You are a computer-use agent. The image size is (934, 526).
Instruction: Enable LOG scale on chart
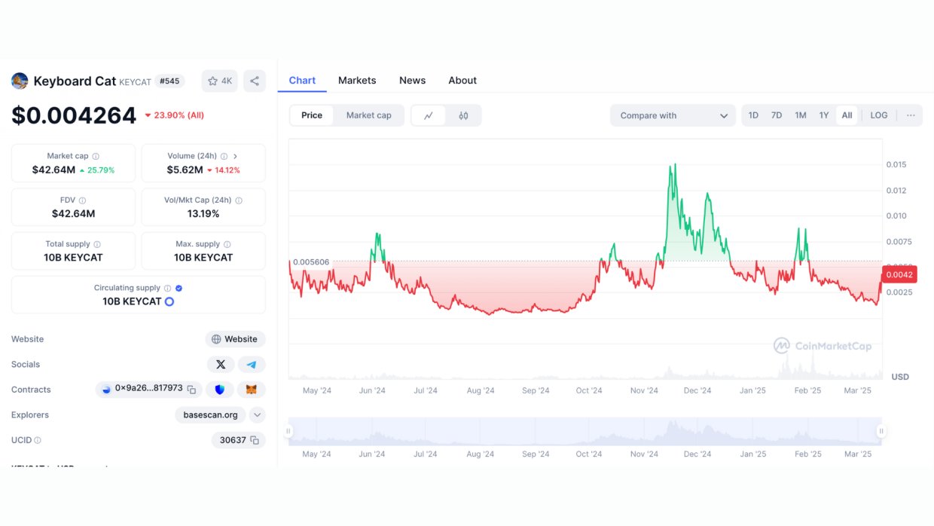[879, 115]
